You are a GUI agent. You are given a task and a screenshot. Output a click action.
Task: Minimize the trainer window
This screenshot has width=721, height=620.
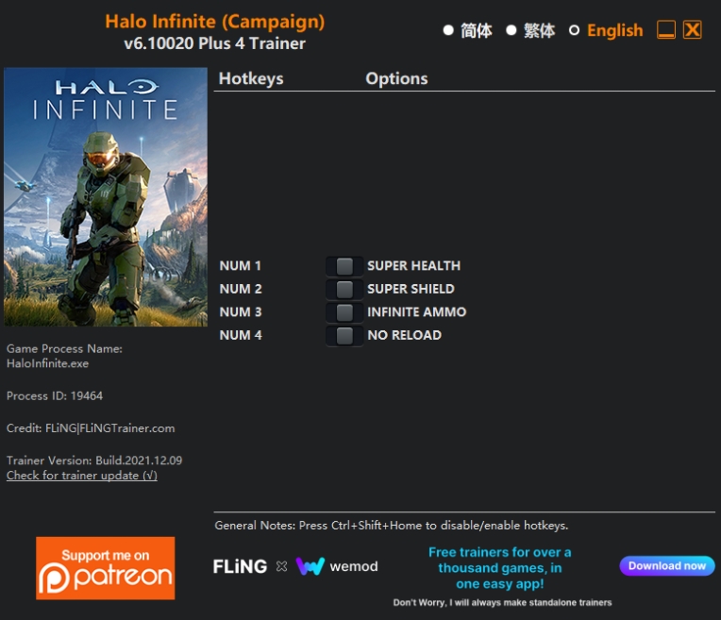tap(666, 30)
